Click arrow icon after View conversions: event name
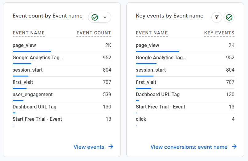This screenshot has height=161, width=248. point(234,147)
